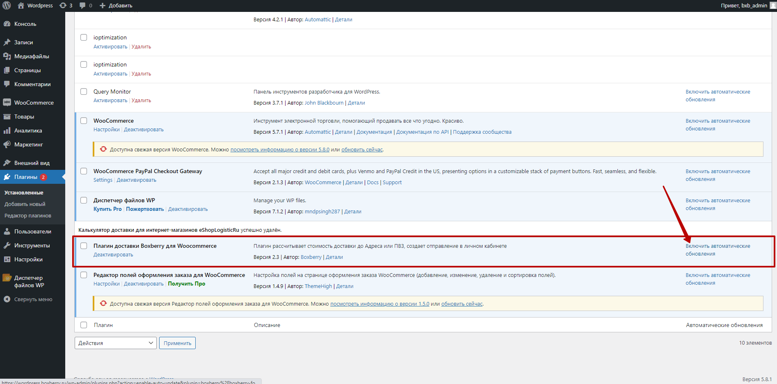The width and height of the screenshot is (777, 384).
Task: Click the Аналитика bar chart icon
Action: 7,130
